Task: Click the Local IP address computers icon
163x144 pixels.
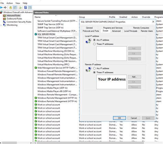Action: click(x=88, y=41)
